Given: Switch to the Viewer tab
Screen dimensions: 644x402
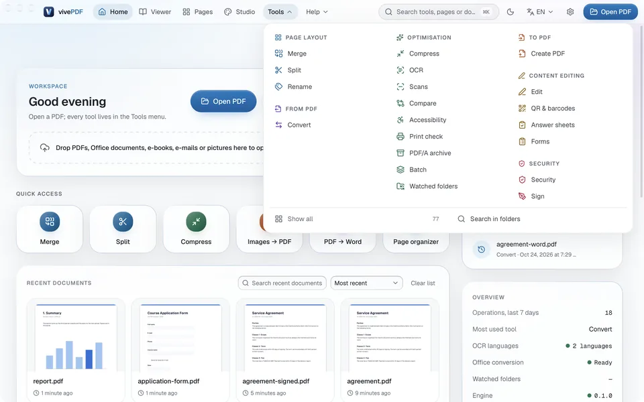Looking at the screenshot, I should 155,12.
